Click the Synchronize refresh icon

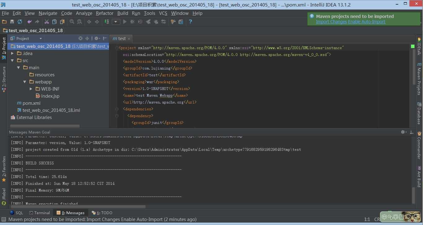click(20, 22)
